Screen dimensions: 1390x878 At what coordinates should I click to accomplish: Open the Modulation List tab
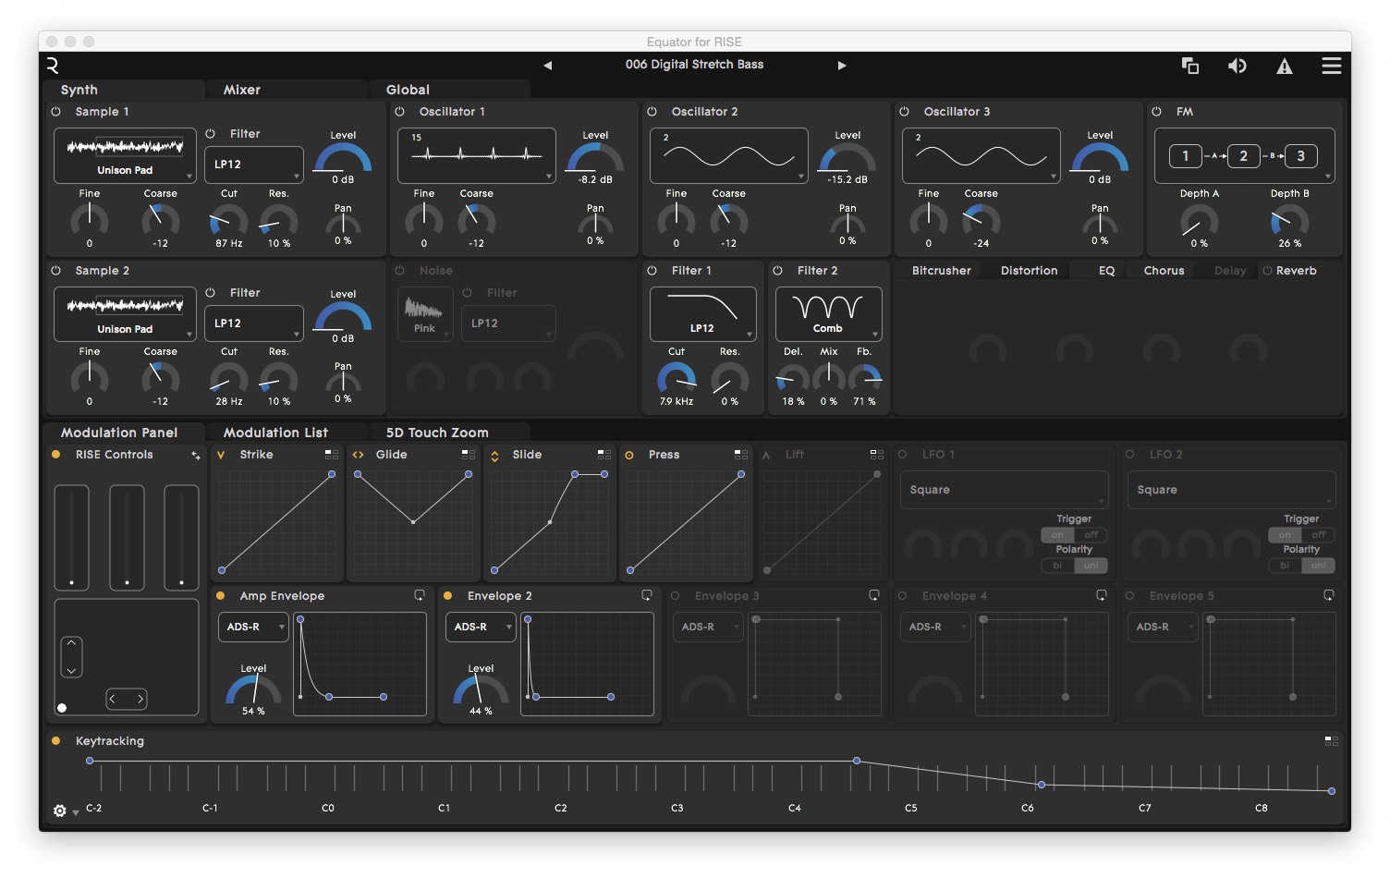(273, 432)
